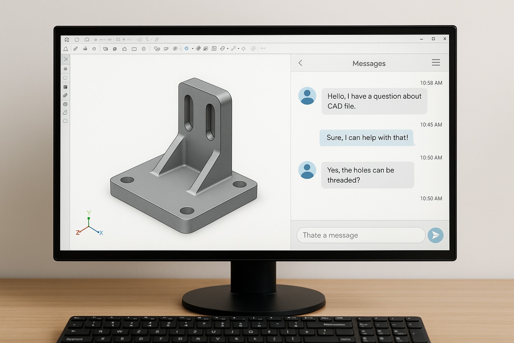
Task: Click the "Yes, the holes can be threaded?" bubble
Action: click(367, 175)
